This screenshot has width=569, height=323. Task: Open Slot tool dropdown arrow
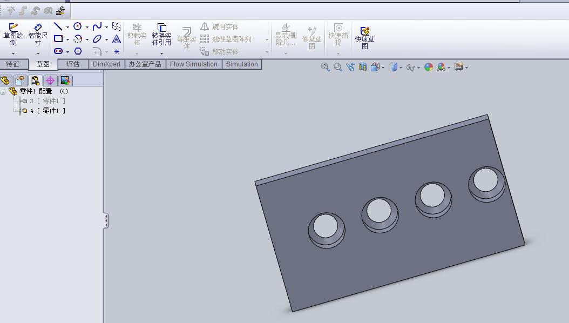tap(67, 52)
